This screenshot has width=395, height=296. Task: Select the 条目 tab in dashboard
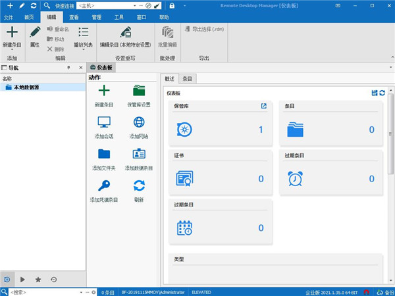[x=188, y=79]
